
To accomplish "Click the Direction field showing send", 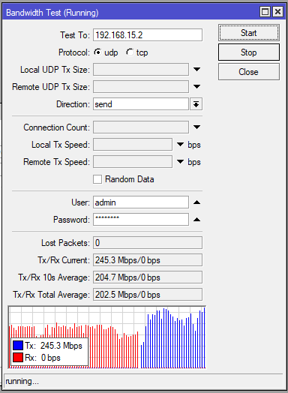I will 141,104.
